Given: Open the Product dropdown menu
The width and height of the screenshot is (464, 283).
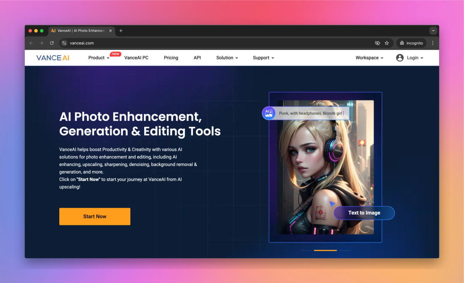Looking at the screenshot, I should coord(99,58).
